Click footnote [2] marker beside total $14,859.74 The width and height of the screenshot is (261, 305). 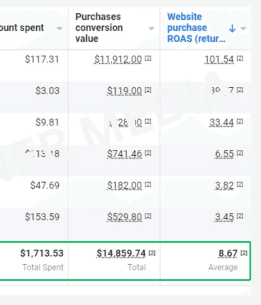[152, 253]
